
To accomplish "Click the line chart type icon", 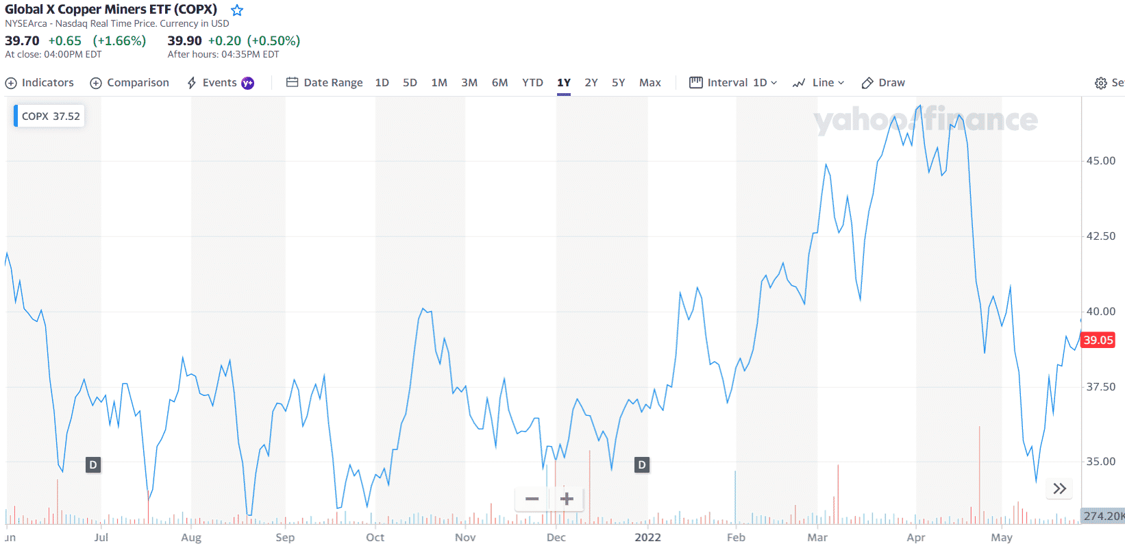I will pos(799,83).
